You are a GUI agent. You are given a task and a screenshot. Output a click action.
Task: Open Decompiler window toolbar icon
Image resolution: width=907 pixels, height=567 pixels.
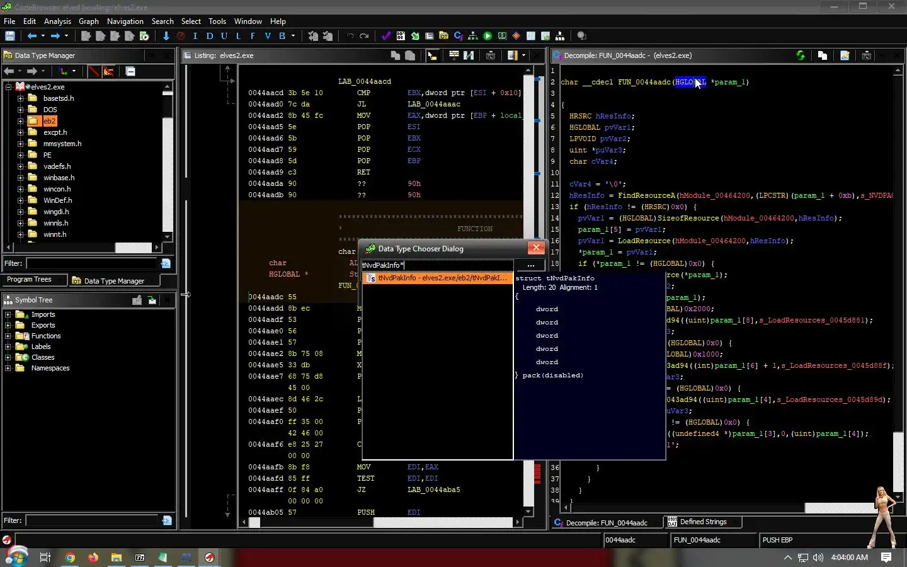(459, 36)
